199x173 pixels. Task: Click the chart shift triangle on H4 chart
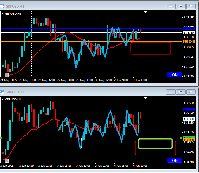[145, 12]
